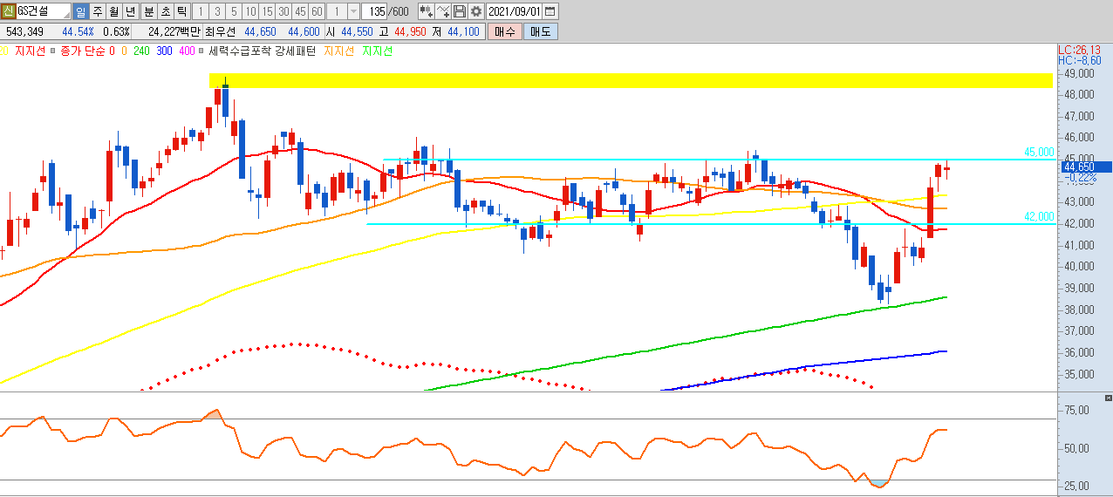Click the volume value 543,349
The height and width of the screenshot is (497, 1113).
[x=24, y=31]
